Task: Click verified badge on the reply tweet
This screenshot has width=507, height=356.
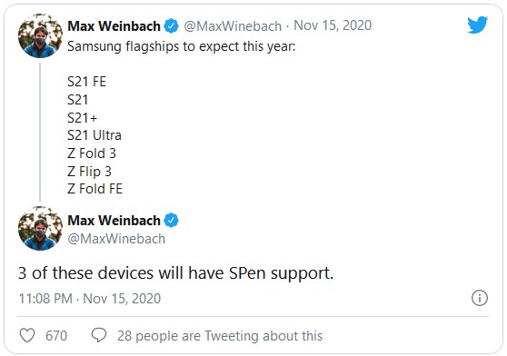Action: point(171,221)
